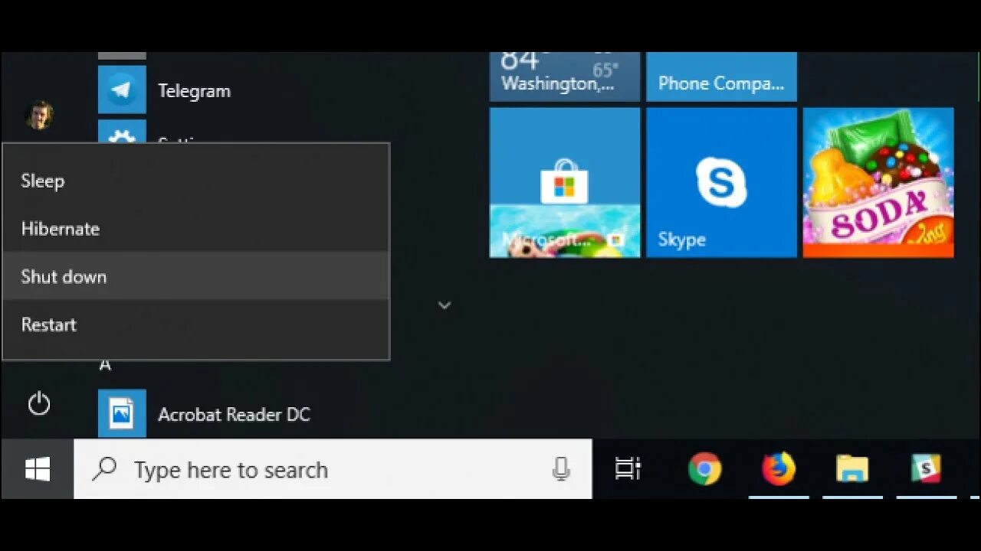981x551 pixels.
Task: Choose Hibernate in the power menu
Action: click(x=195, y=229)
